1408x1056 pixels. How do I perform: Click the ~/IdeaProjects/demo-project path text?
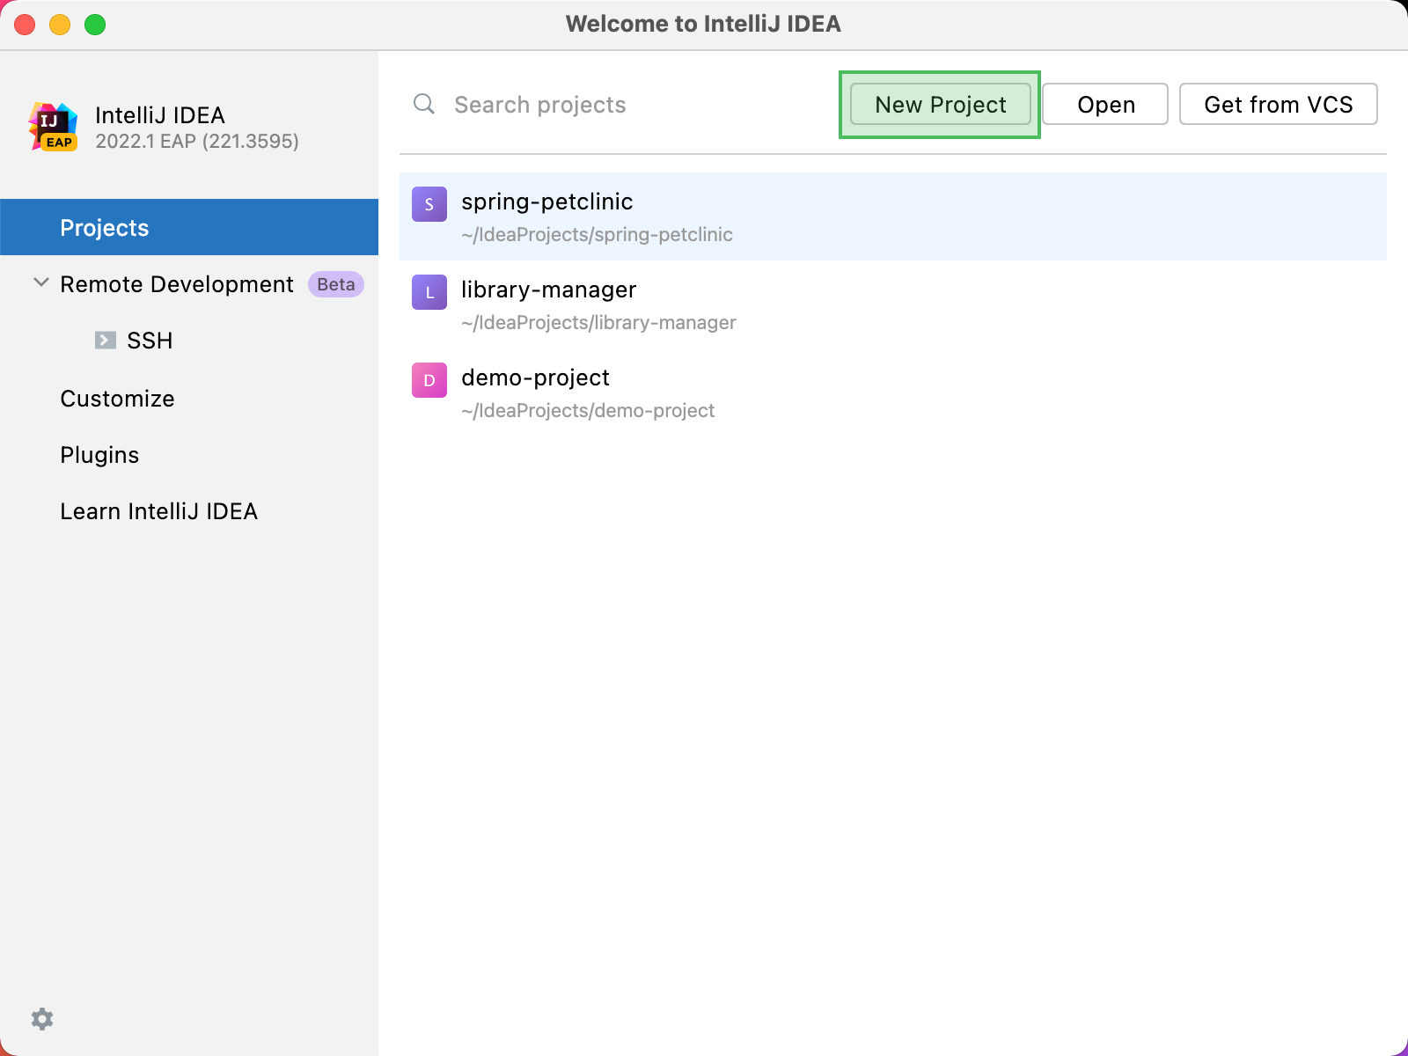coord(588,411)
